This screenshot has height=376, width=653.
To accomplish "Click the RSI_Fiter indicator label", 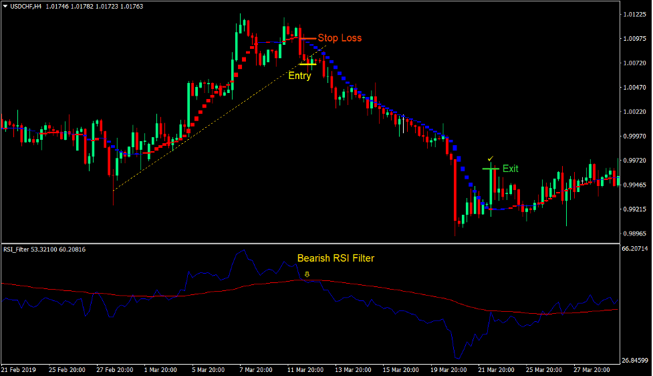I will tap(16, 250).
